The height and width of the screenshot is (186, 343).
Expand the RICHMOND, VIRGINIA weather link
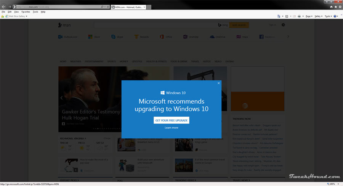click(x=73, y=138)
